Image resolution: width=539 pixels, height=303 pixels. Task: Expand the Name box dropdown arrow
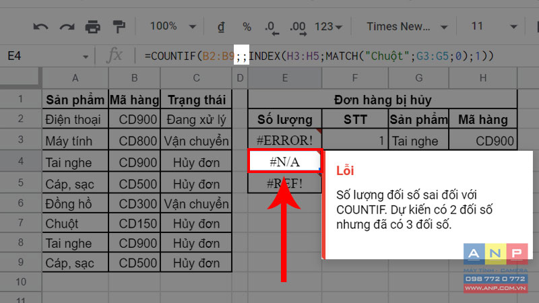pos(86,57)
